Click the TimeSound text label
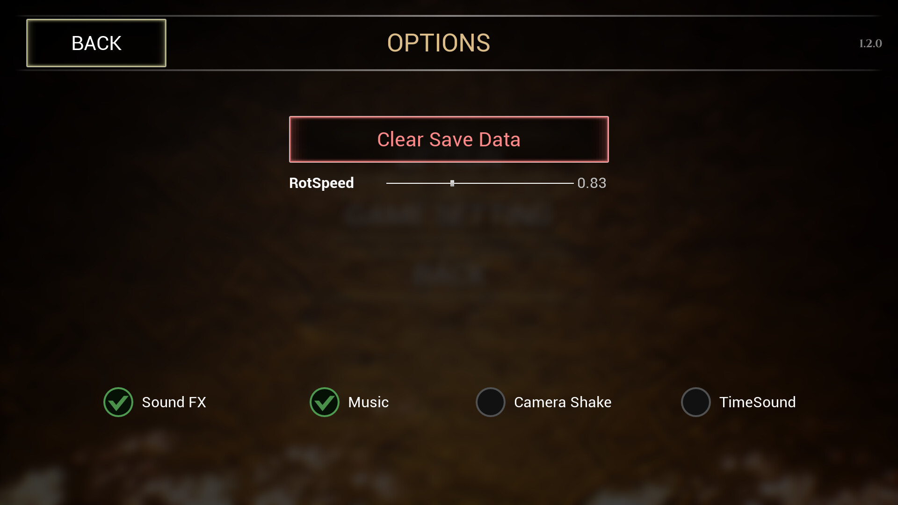This screenshot has height=505, width=898. [x=758, y=402]
